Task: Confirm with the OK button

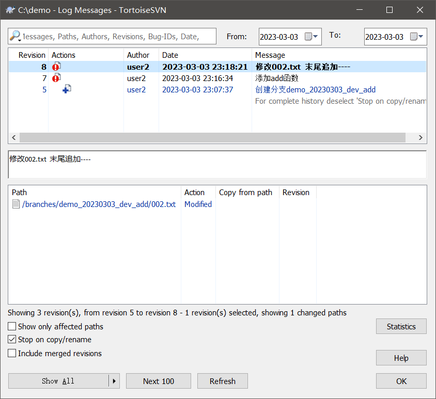Action: (x=401, y=381)
